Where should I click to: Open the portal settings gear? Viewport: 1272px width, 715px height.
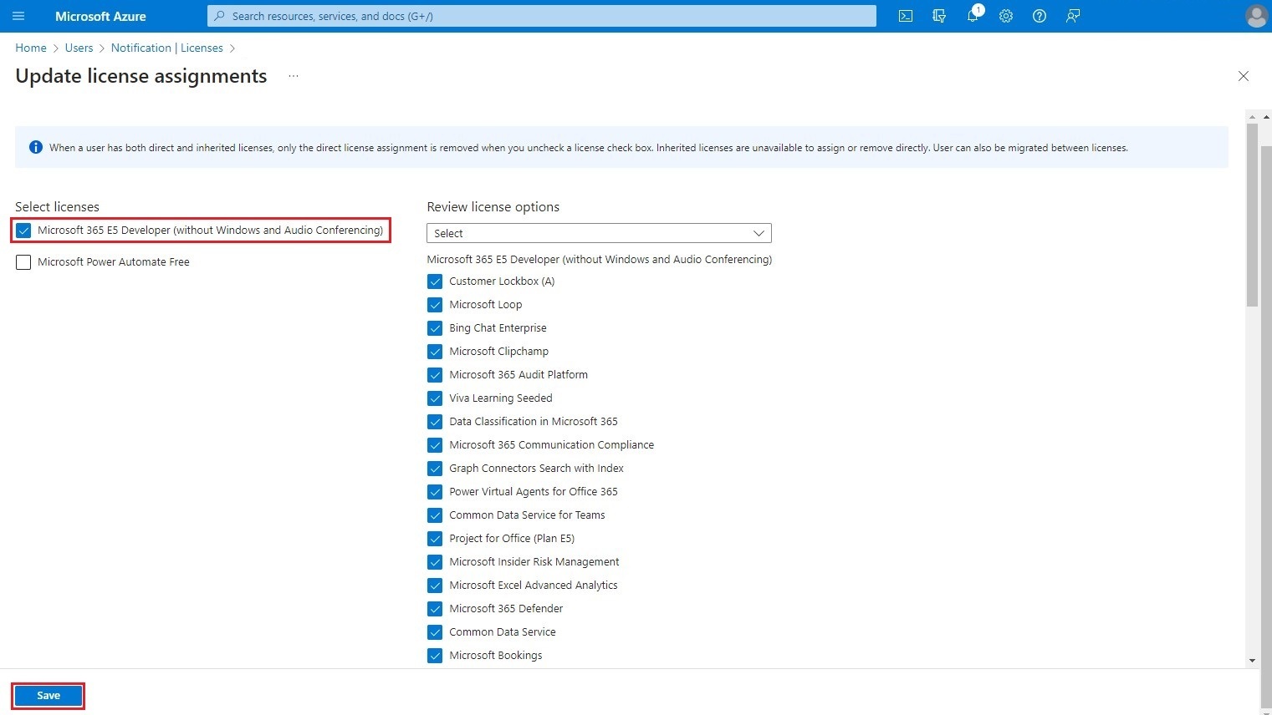click(x=1005, y=16)
